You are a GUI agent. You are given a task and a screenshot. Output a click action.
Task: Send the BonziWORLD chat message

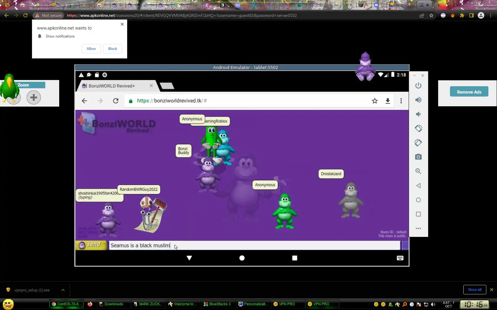point(91,245)
